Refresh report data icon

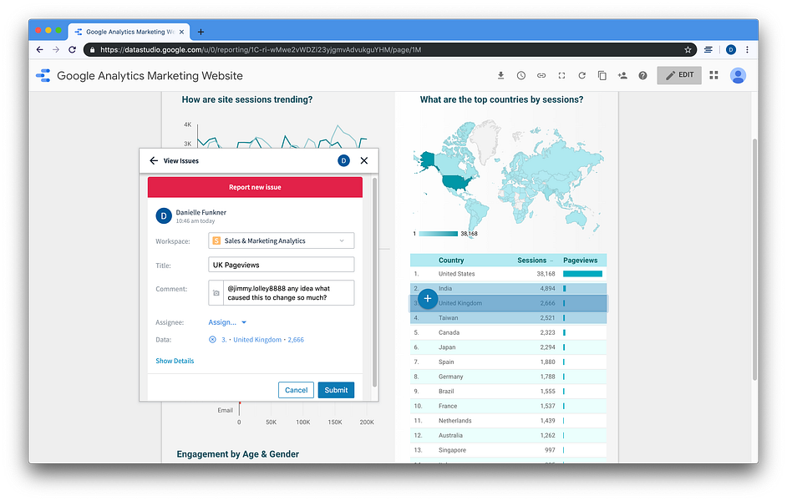581,76
